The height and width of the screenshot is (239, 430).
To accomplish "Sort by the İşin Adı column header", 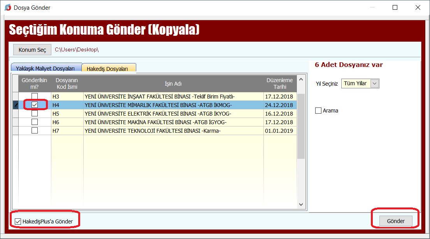I will coord(173,84).
